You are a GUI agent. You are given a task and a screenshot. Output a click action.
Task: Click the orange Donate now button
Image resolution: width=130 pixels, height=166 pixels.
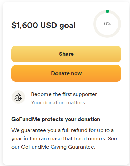coord(66,73)
